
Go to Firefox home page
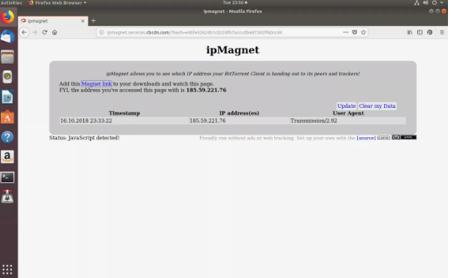point(55,32)
